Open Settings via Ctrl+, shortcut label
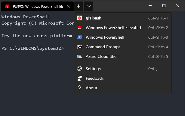Viewport: 185px width, 116px height. pyautogui.click(x=153, y=69)
